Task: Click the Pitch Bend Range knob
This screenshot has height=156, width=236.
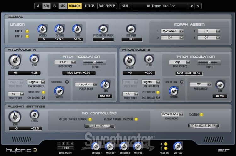Action: click(x=103, y=29)
